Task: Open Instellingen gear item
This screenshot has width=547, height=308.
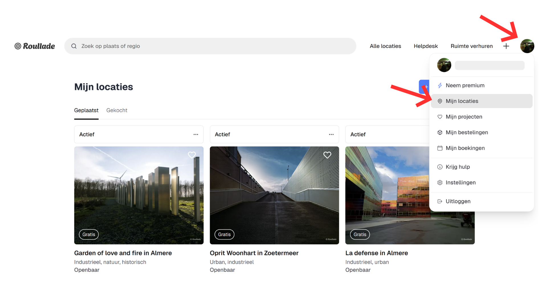Action: point(460,183)
